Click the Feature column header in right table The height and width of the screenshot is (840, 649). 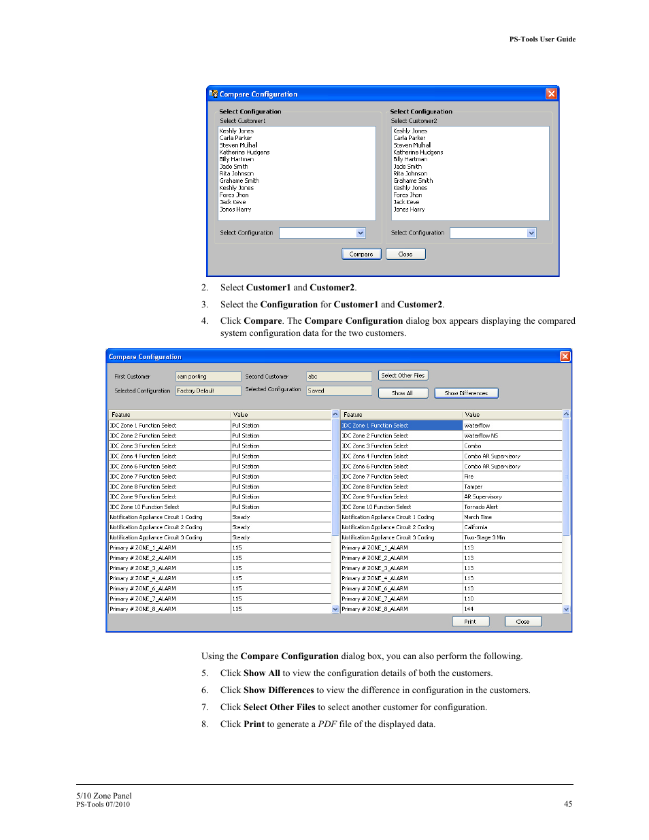click(x=401, y=415)
